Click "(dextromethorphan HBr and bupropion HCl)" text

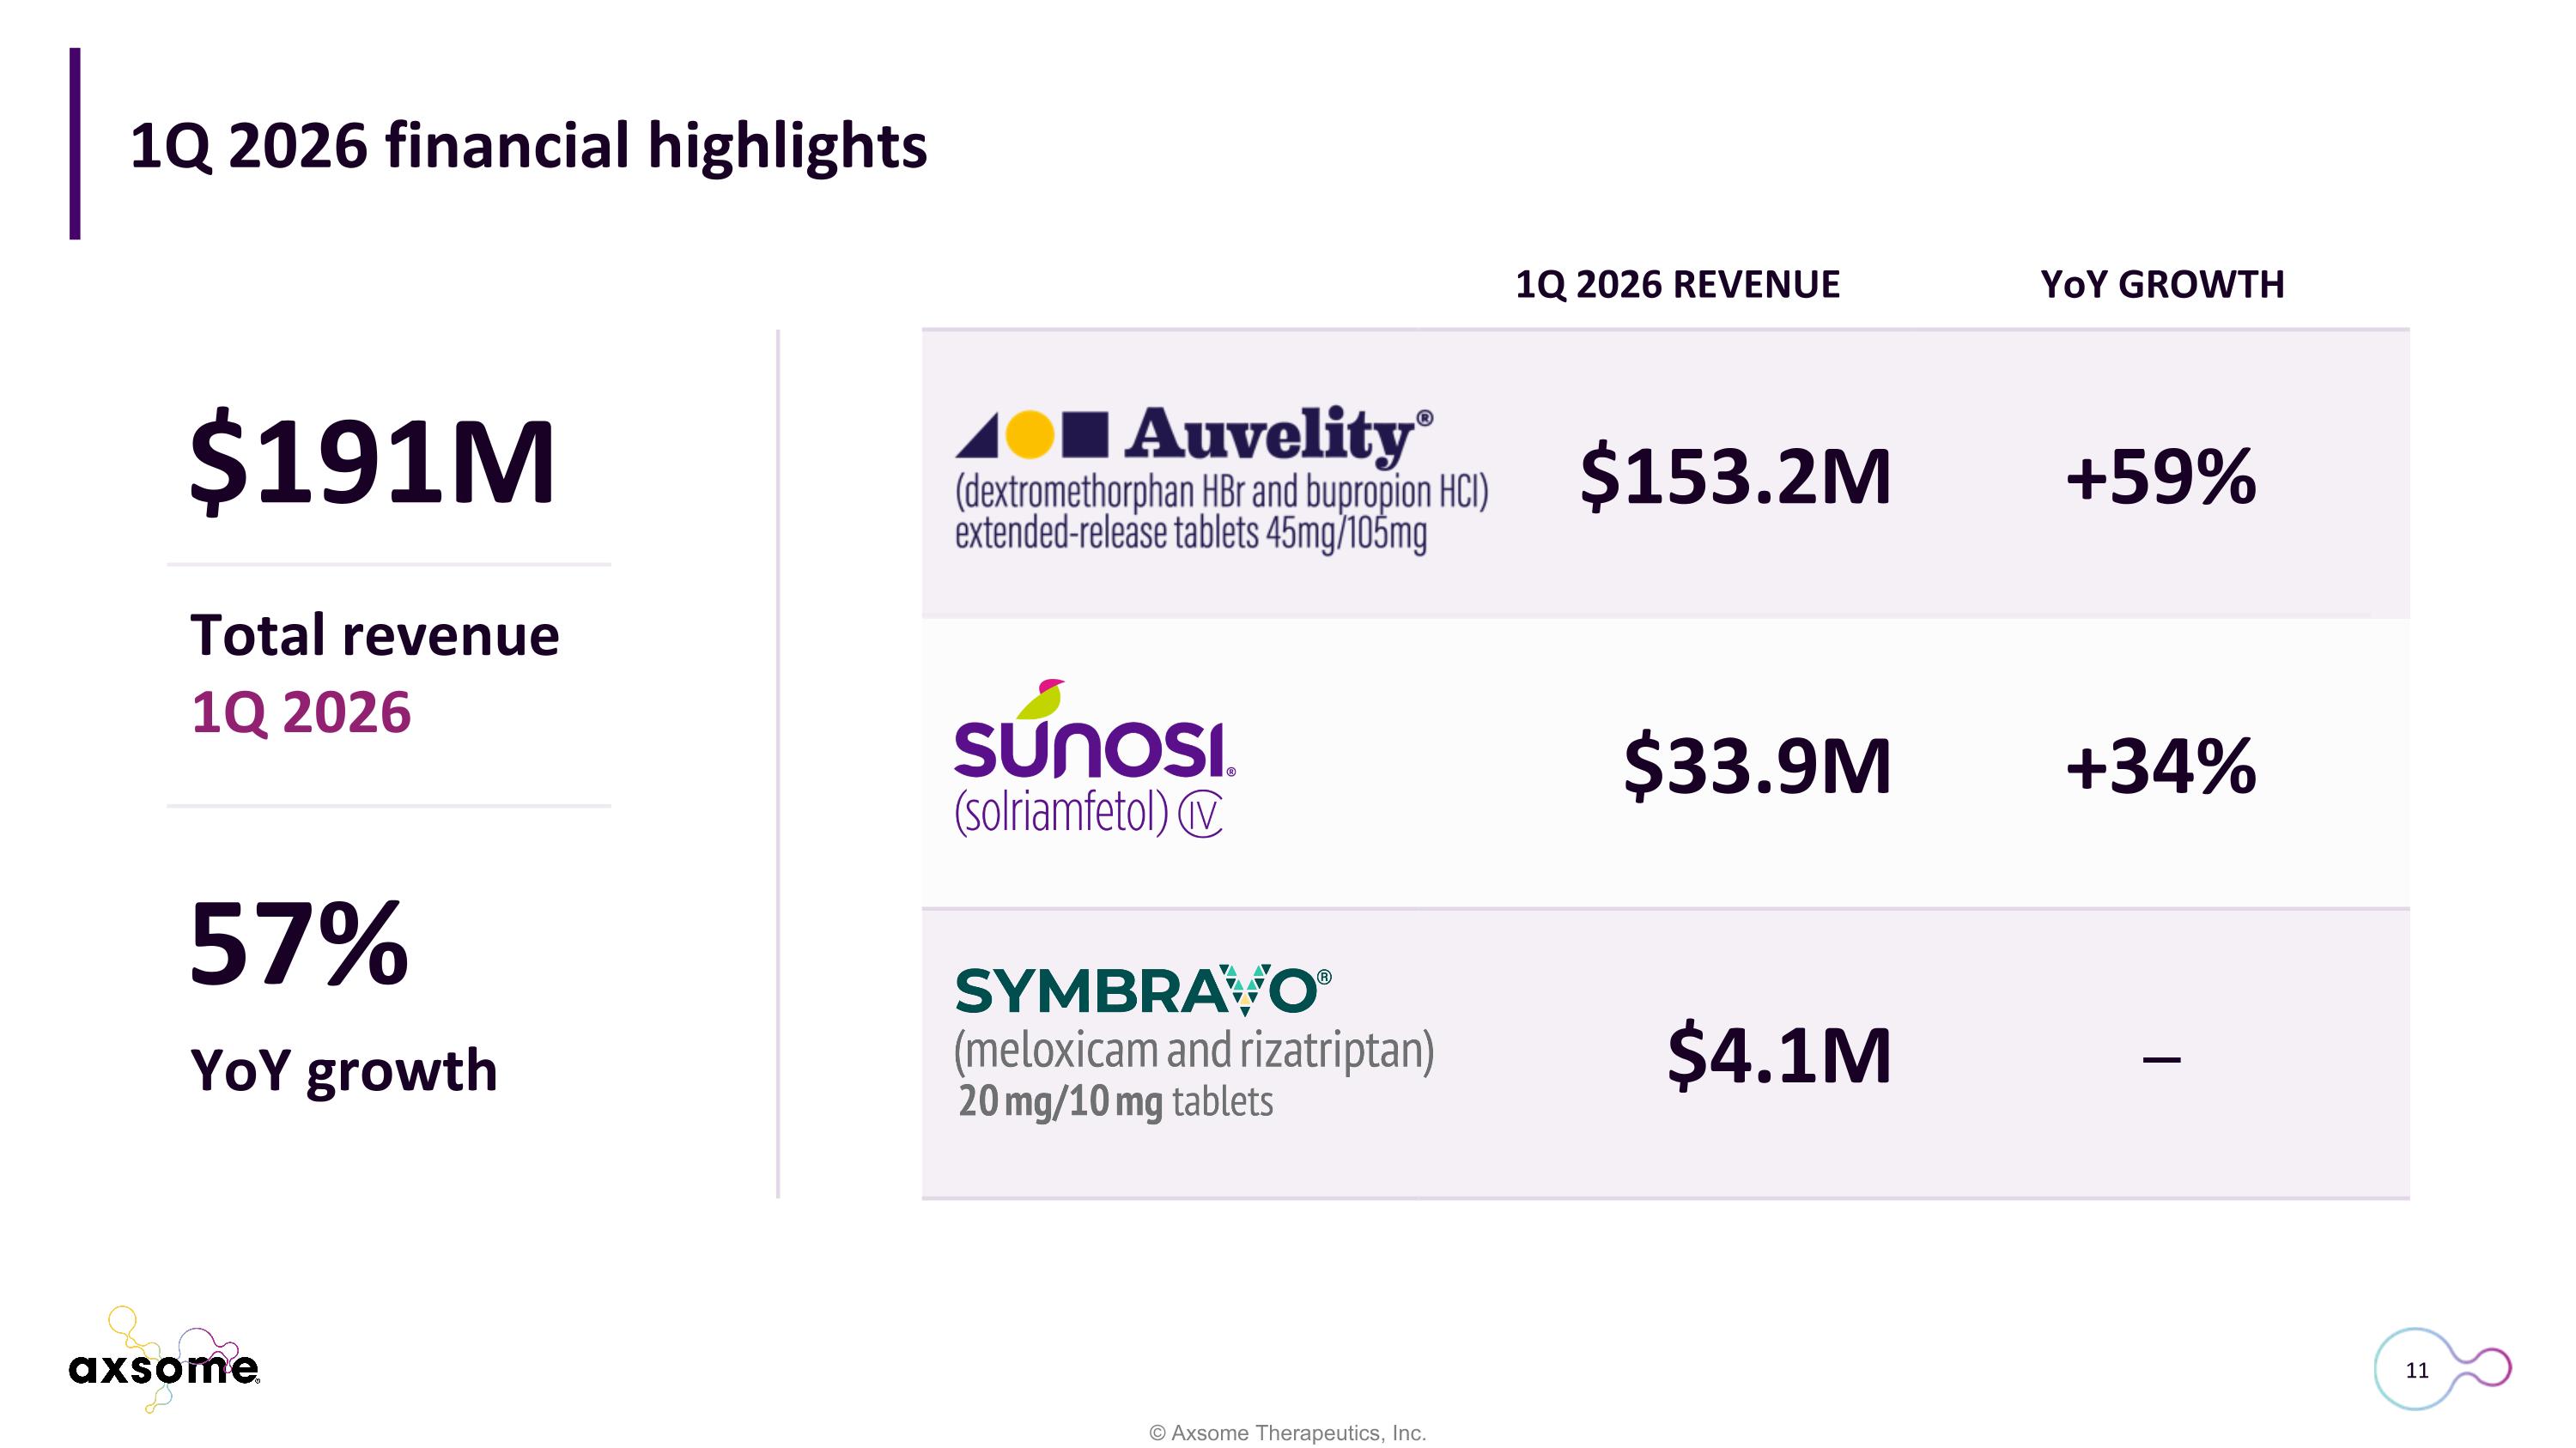pyautogui.click(x=1222, y=493)
